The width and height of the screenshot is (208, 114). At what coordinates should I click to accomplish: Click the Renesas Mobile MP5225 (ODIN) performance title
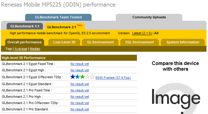58,5
